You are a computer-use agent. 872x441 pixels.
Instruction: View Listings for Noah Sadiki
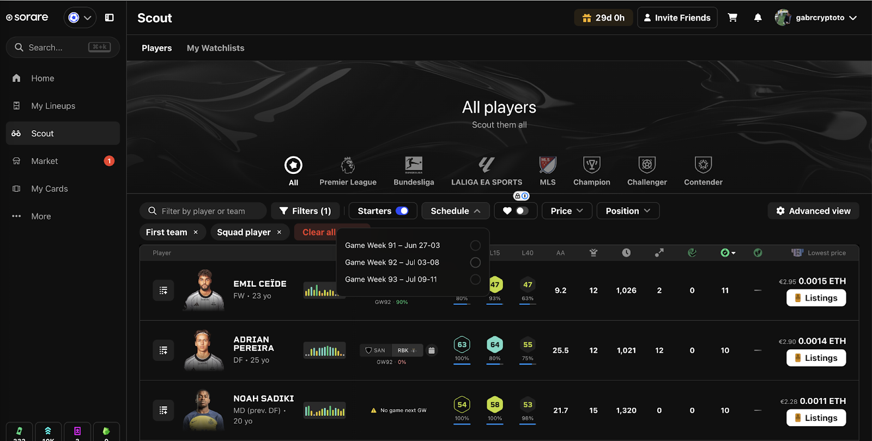point(816,418)
